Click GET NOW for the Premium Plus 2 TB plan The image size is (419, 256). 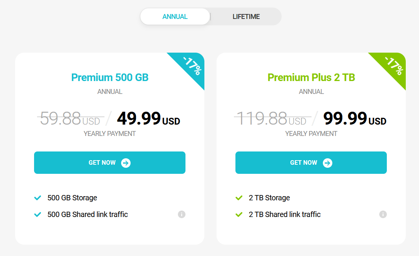point(311,162)
